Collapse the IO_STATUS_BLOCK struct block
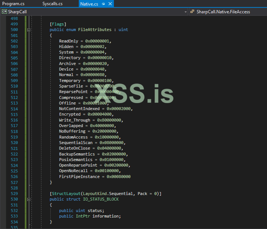 coord(29,199)
